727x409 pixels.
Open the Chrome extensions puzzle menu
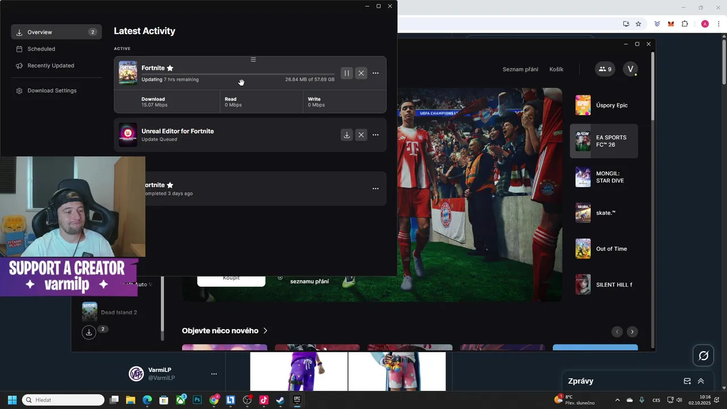684,24
